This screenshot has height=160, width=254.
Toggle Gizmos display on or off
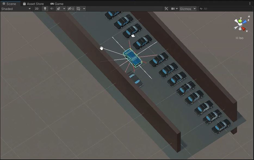pyautogui.click(x=185, y=8)
